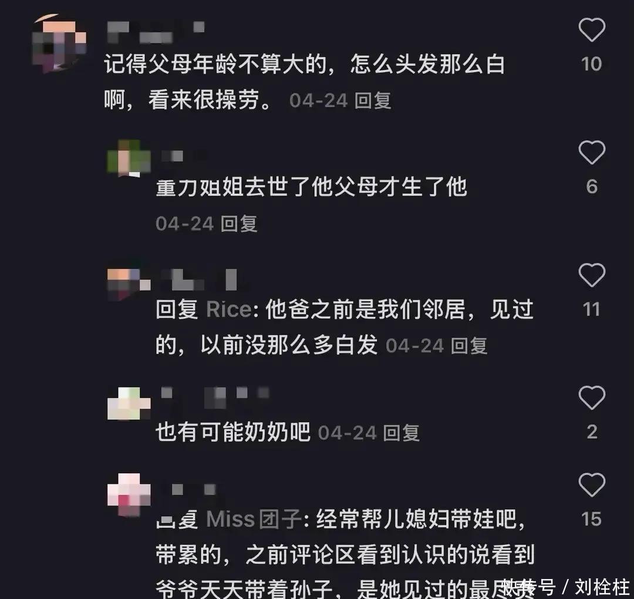Open the pale avatar above 也有可能奶奶吧
Image resolution: width=634 pixels, height=599 pixels.
tap(129, 403)
